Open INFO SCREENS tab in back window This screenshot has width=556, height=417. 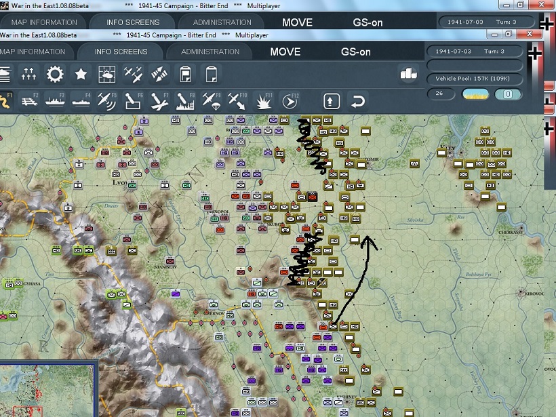pyautogui.click(x=133, y=22)
